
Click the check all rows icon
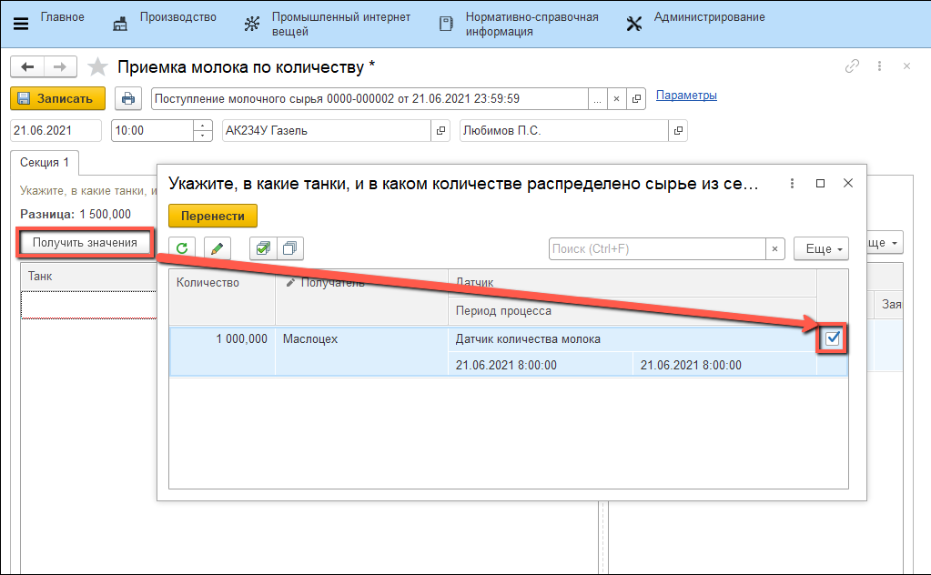click(x=263, y=248)
